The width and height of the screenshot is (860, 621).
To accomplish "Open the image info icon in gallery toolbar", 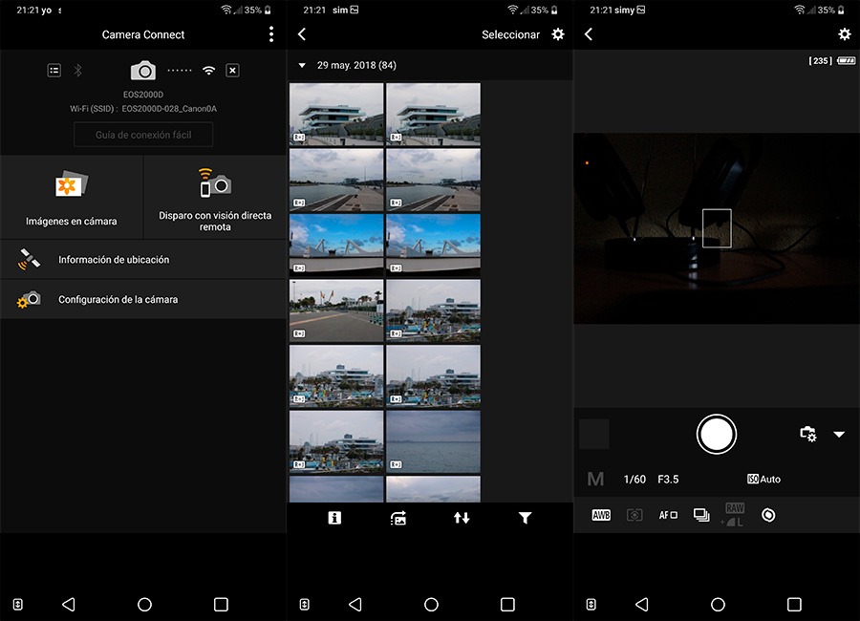I will coord(334,518).
